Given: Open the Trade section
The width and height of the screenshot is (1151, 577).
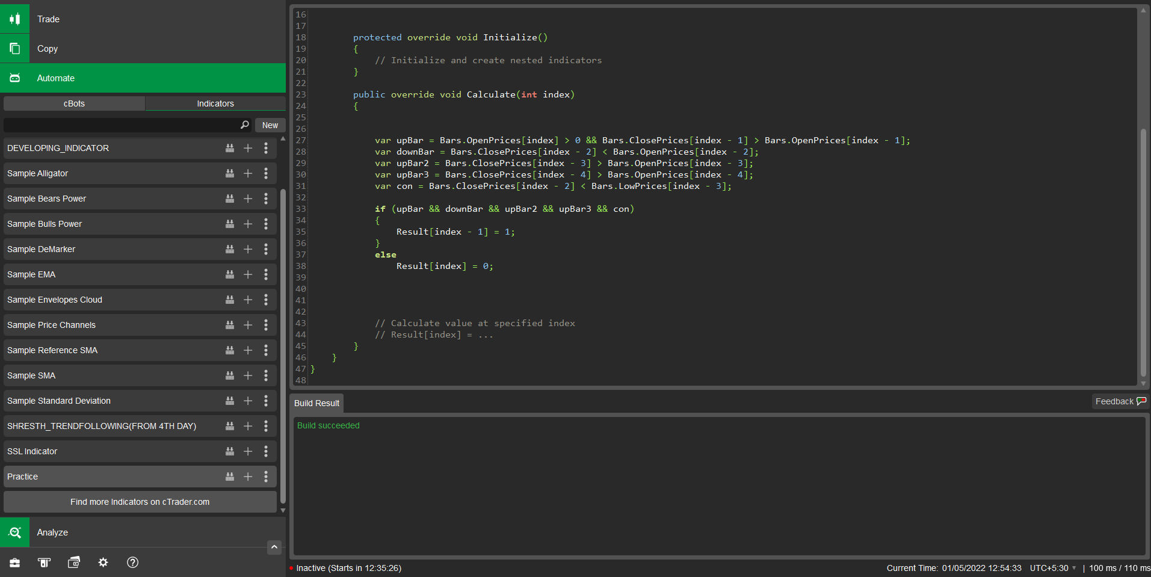Looking at the screenshot, I should click(x=48, y=19).
